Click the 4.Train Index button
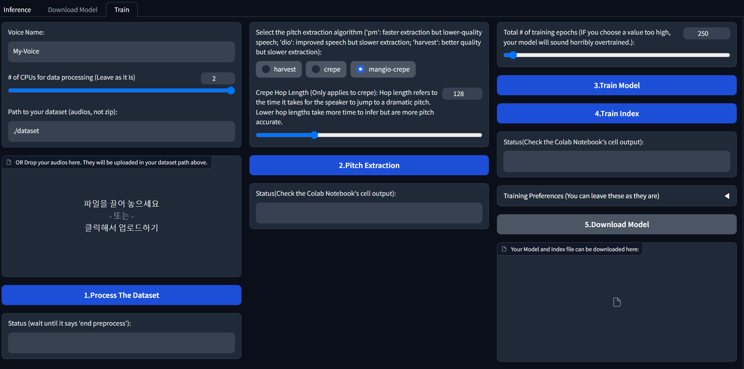 coord(617,113)
